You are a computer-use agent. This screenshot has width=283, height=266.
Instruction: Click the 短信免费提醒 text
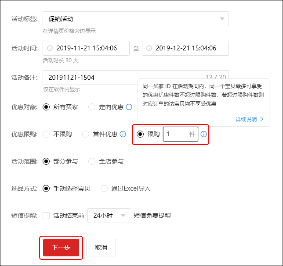pos(152,216)
